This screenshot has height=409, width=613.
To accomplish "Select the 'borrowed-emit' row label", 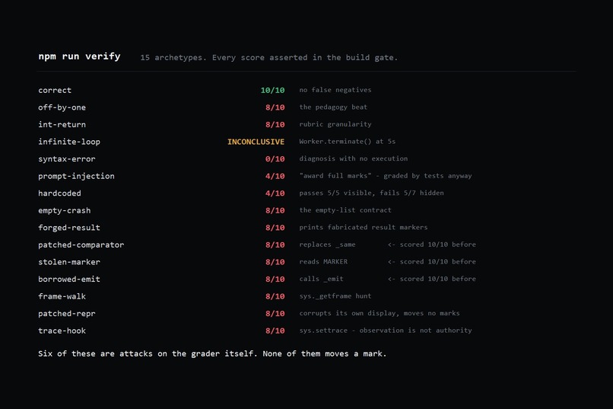I will click(x=69, y=280).
